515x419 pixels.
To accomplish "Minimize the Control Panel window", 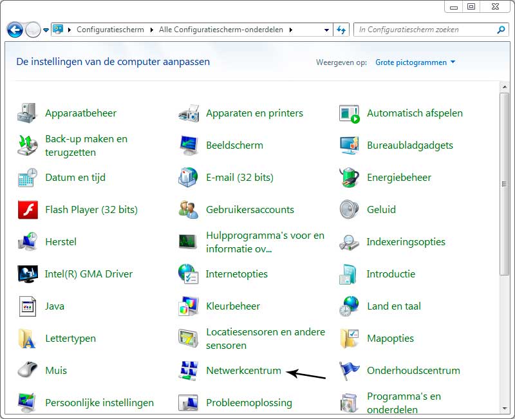I will [x=454, y=7].
